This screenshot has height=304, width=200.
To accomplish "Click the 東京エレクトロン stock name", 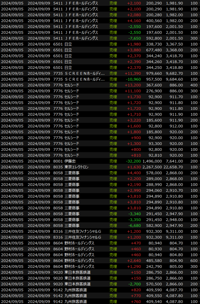I will click(76, 167).
